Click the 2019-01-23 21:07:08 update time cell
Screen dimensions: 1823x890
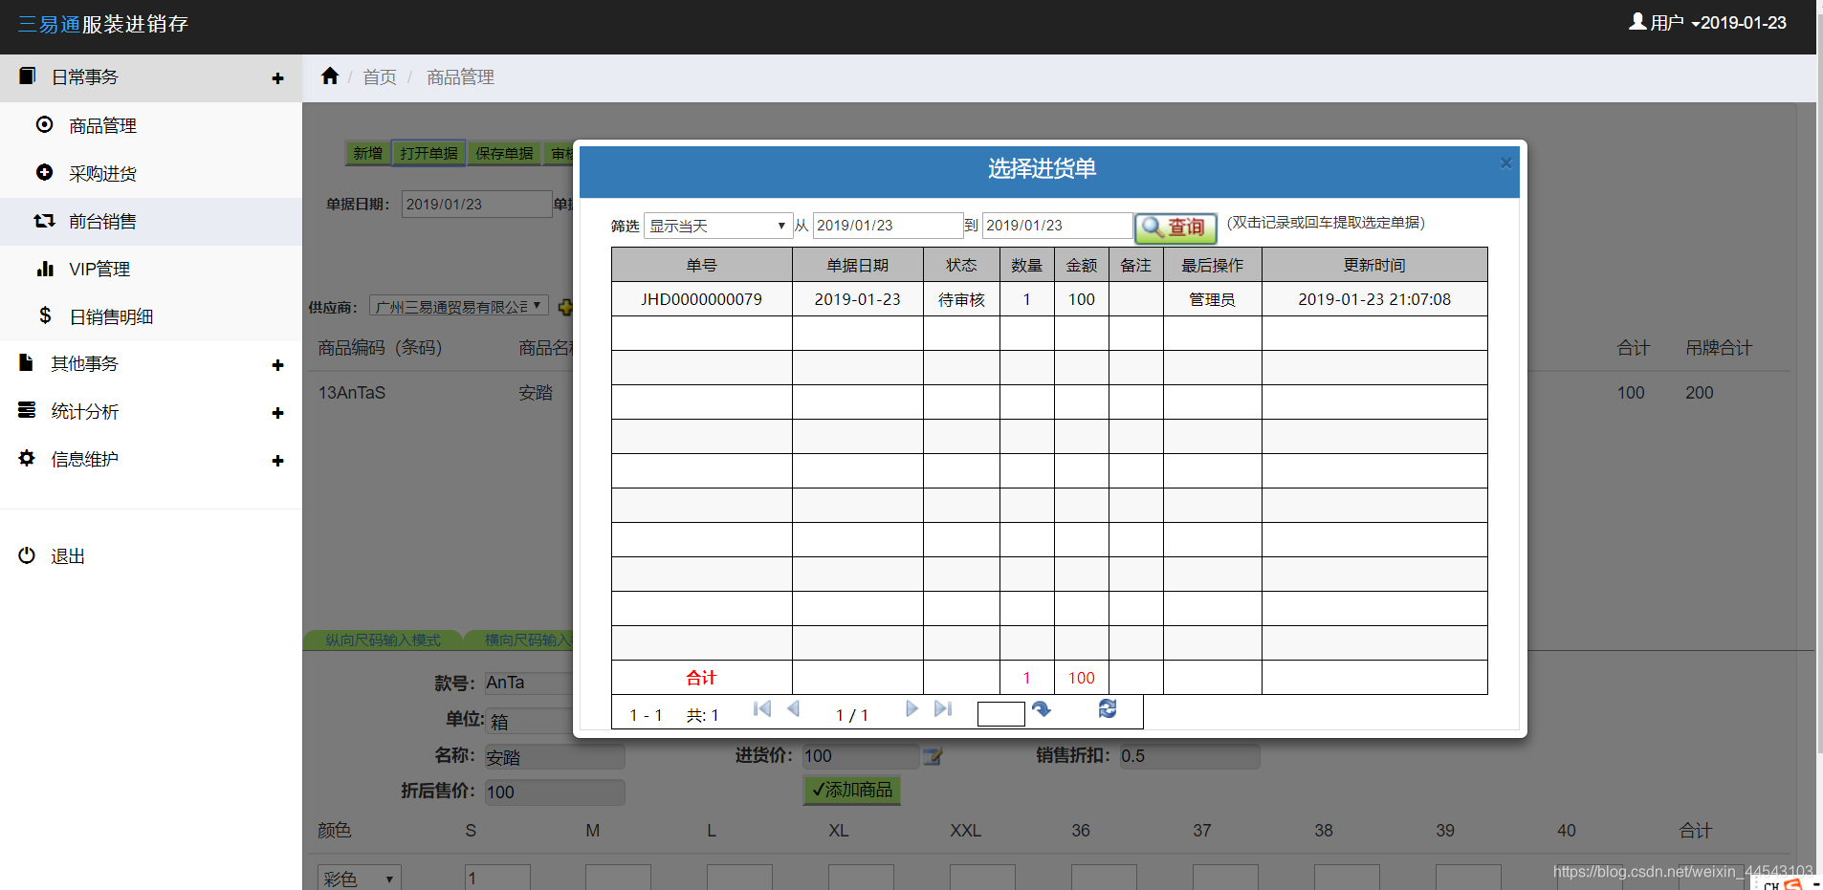(x=1374, y=299)
